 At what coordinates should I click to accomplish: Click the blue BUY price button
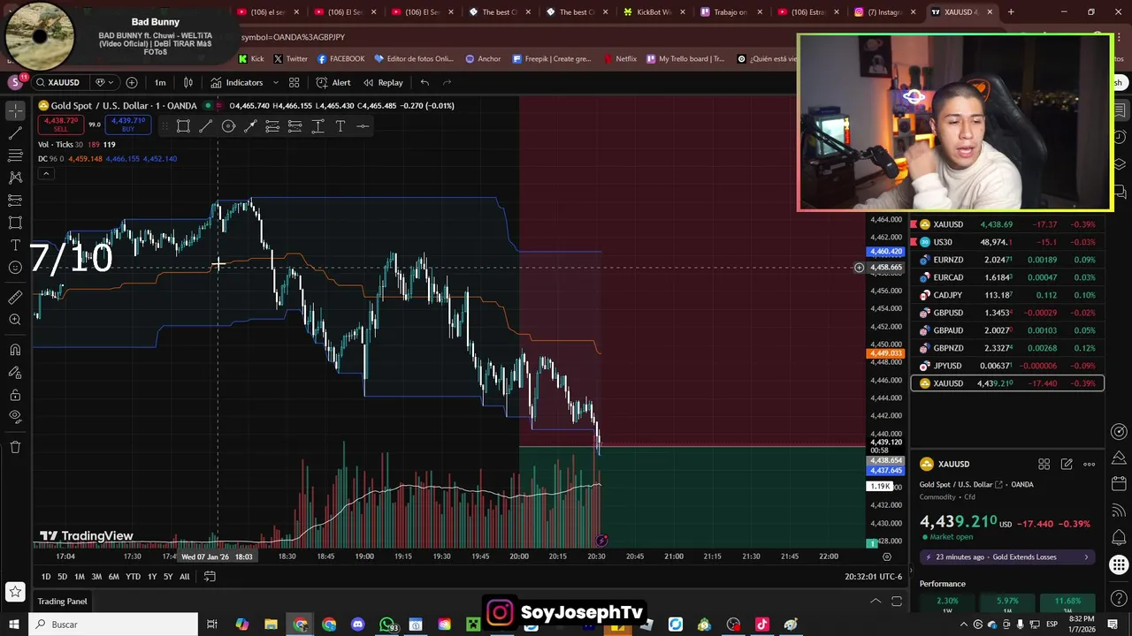(128, 125)
